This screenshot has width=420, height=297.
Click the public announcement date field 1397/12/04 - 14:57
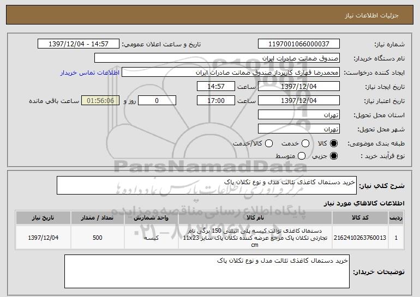pyautogui.click(x=79, y=44)
